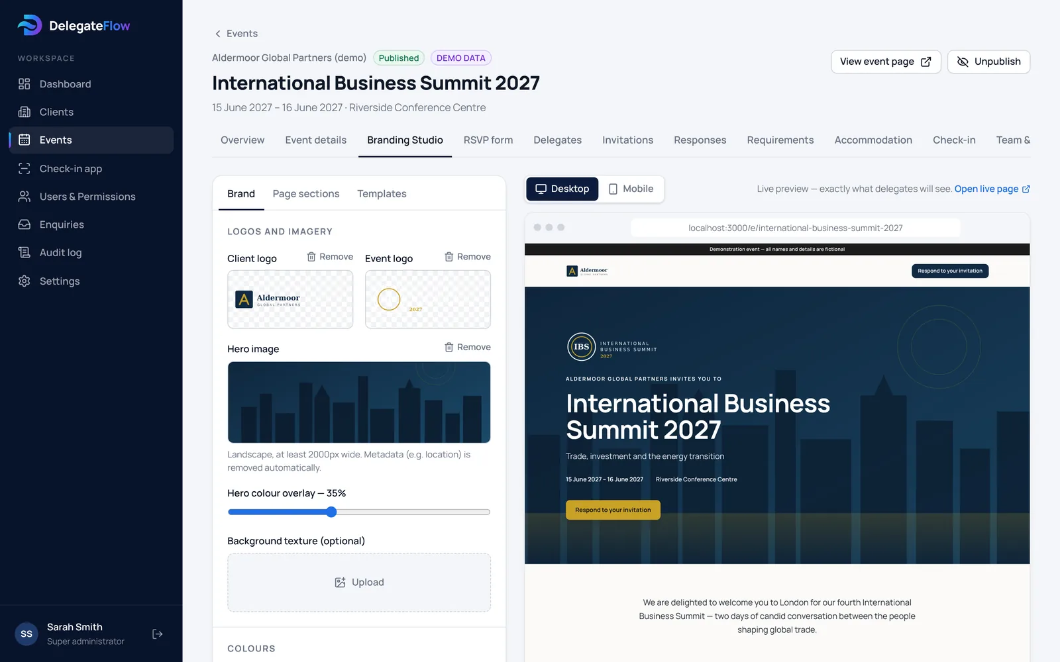Open the Accommodation tab
1060x662 pixels.
point(873,140)
